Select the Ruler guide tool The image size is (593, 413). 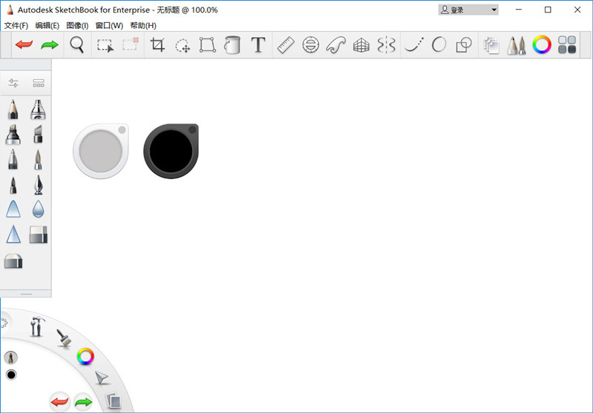[286, 45]
